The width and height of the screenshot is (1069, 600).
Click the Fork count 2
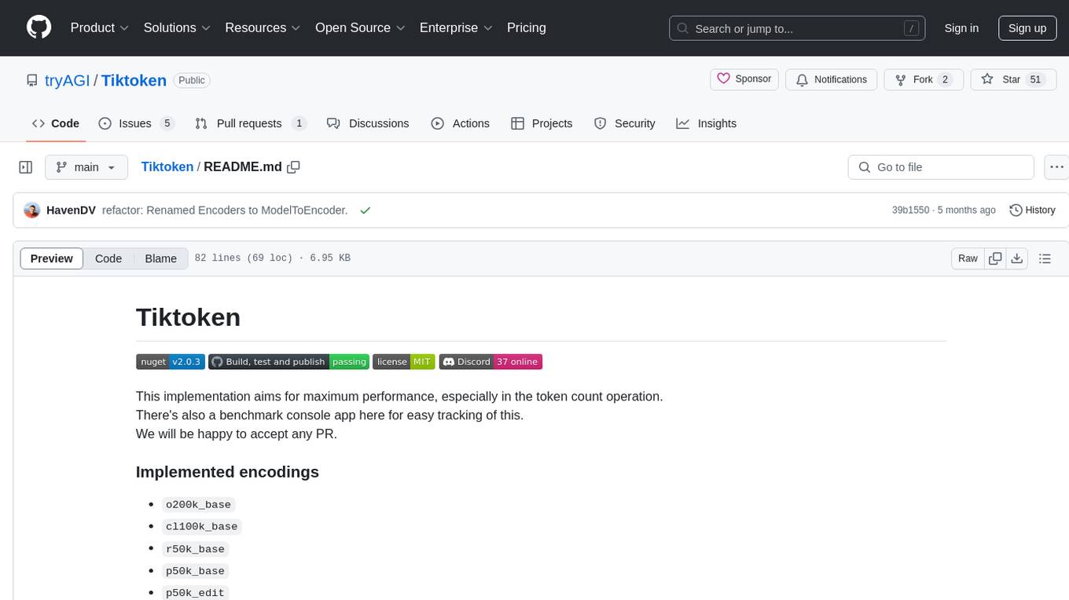click(945, 79)
